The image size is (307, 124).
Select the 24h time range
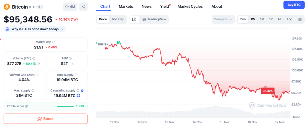243,19
